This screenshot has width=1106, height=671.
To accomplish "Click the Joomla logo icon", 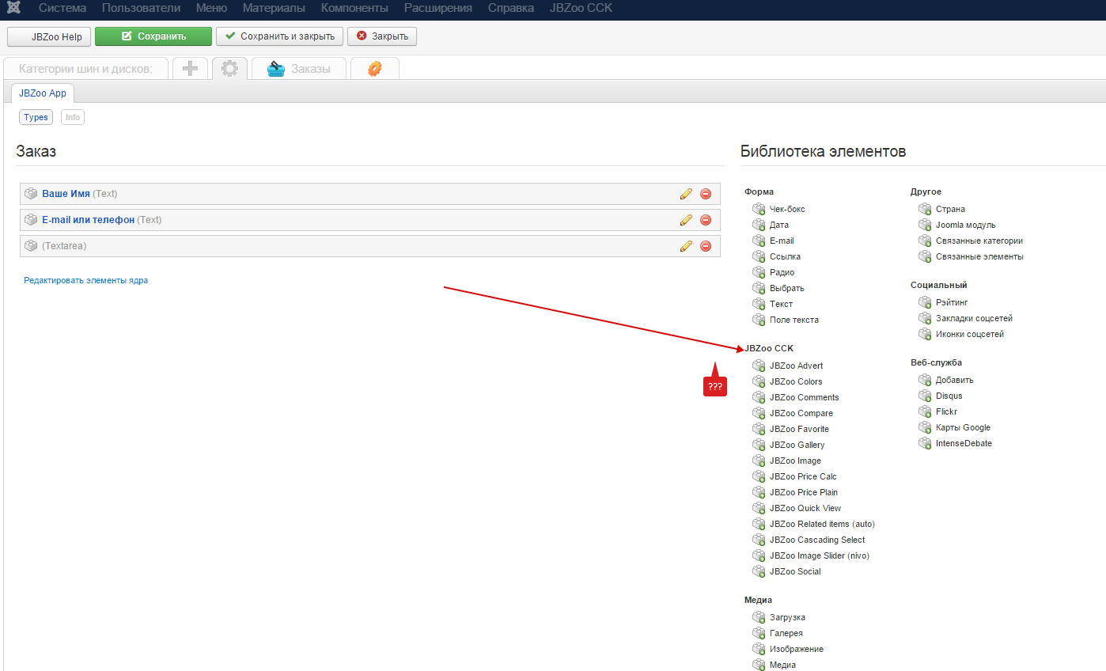I will pos(13,8).
